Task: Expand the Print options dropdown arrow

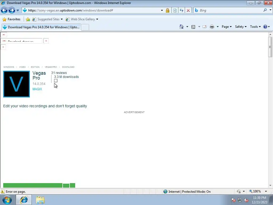Action: coord(218,27)
